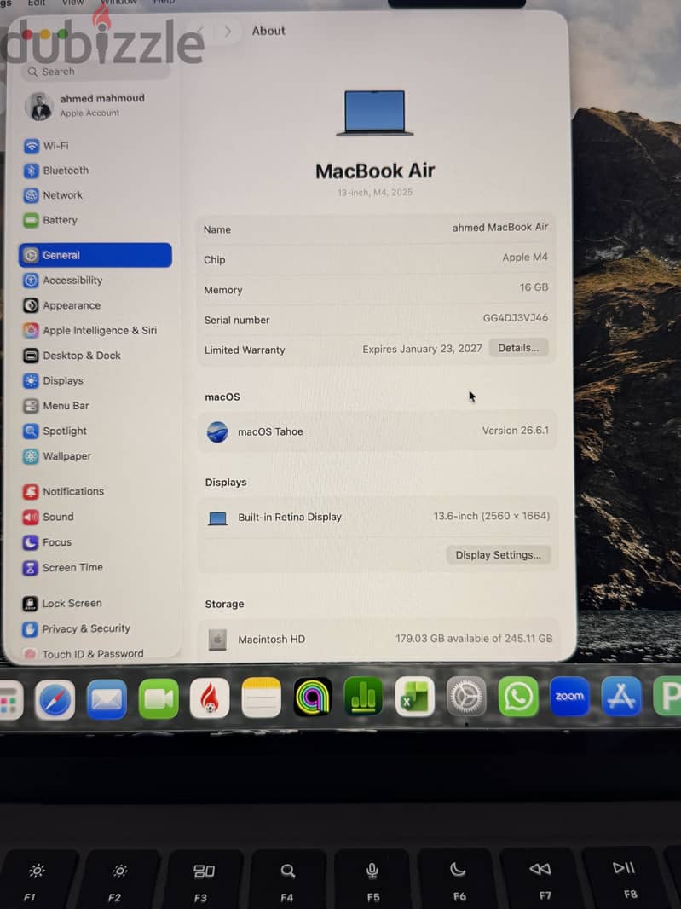Click Display Settings button

[x=498, y=555]
